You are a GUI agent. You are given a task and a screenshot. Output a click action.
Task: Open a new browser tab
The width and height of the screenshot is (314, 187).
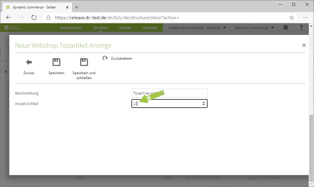click(76, 7)
